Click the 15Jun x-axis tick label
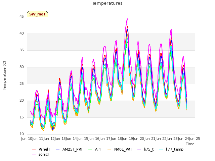The width and height of the screenshot is (215, 161). click(x=89, y=139)
